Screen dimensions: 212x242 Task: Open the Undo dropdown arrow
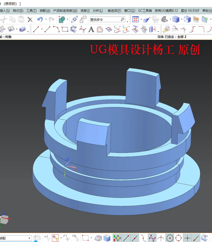[x=45, y=19]
